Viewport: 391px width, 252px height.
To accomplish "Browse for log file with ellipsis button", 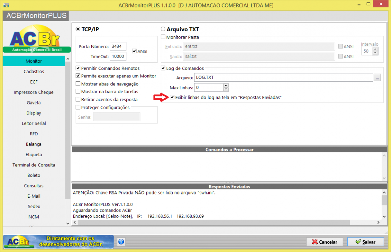I will [377, 78].
